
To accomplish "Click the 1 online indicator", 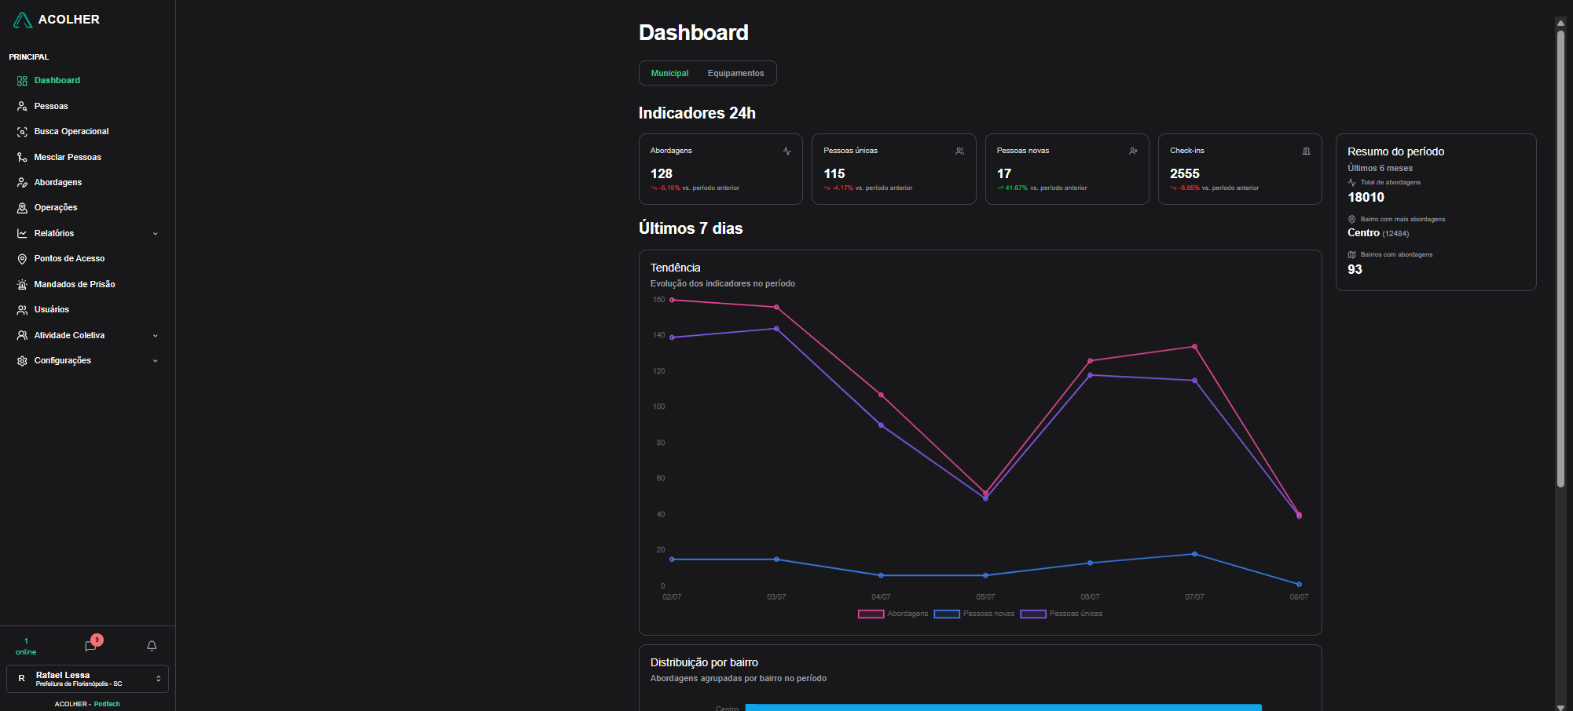I will click(26, 646).
